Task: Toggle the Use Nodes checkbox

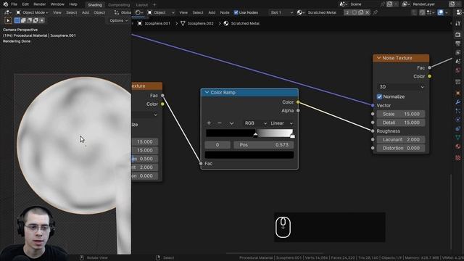Action: point(236,12)
